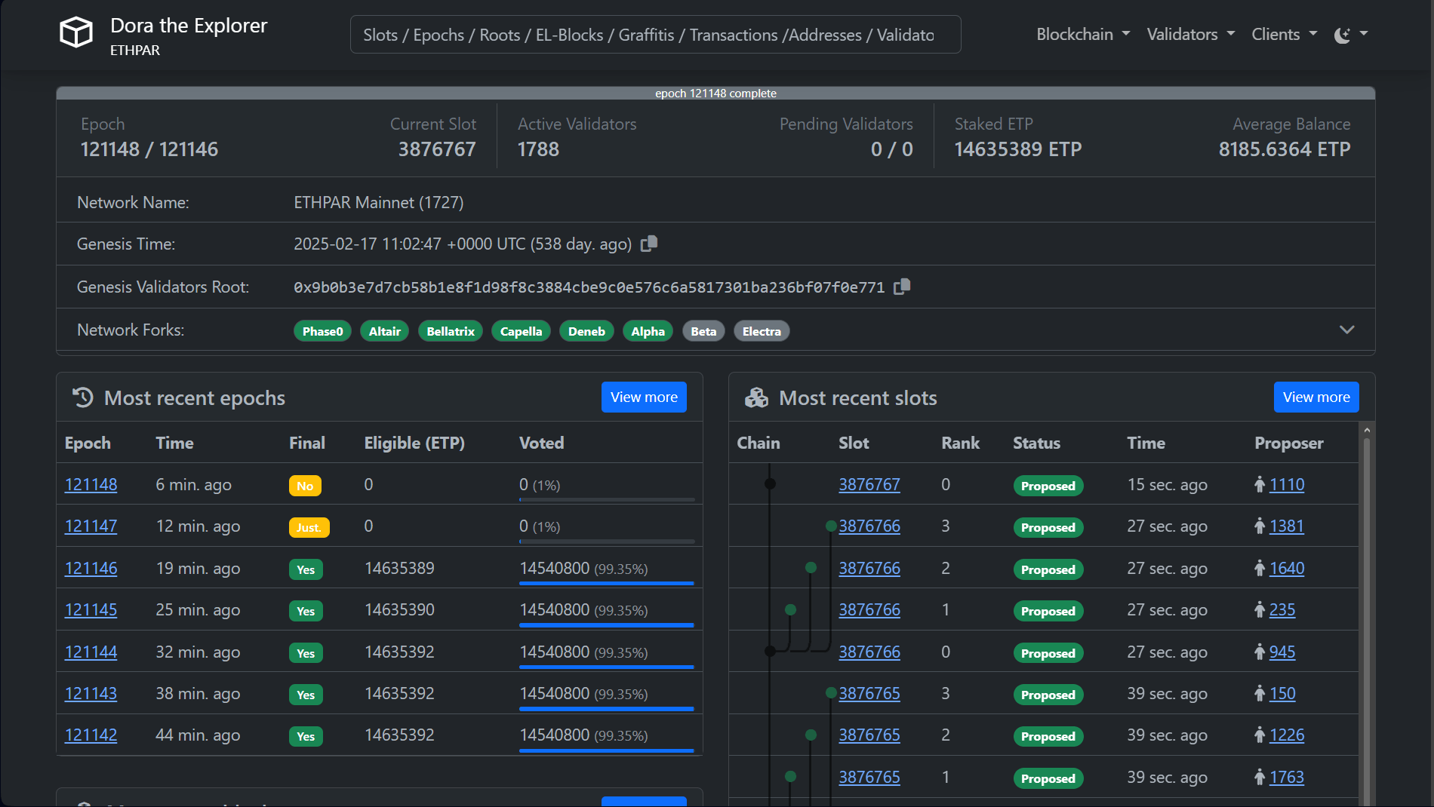Click the Active Validators count 1788
Screen dimensions: 1434x807
[538, 149]
